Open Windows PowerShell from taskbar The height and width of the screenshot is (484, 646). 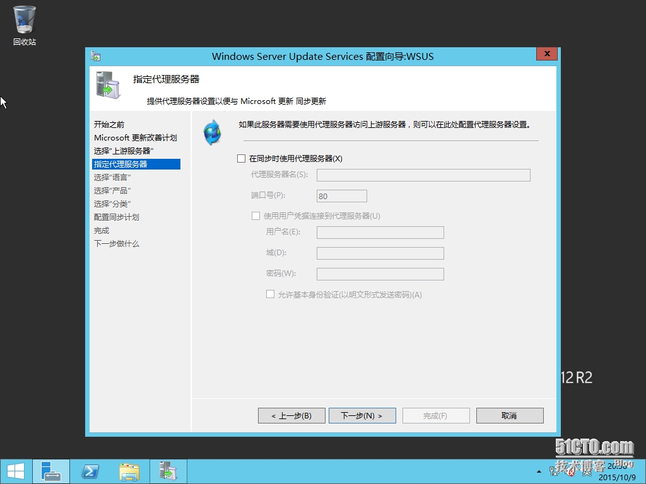[x=90, y=471]
